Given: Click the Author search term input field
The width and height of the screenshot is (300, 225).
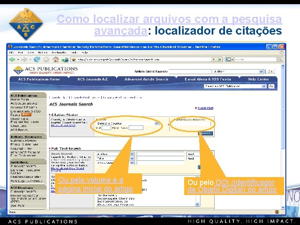Looking at the screenshot, I should click(160, 154).
